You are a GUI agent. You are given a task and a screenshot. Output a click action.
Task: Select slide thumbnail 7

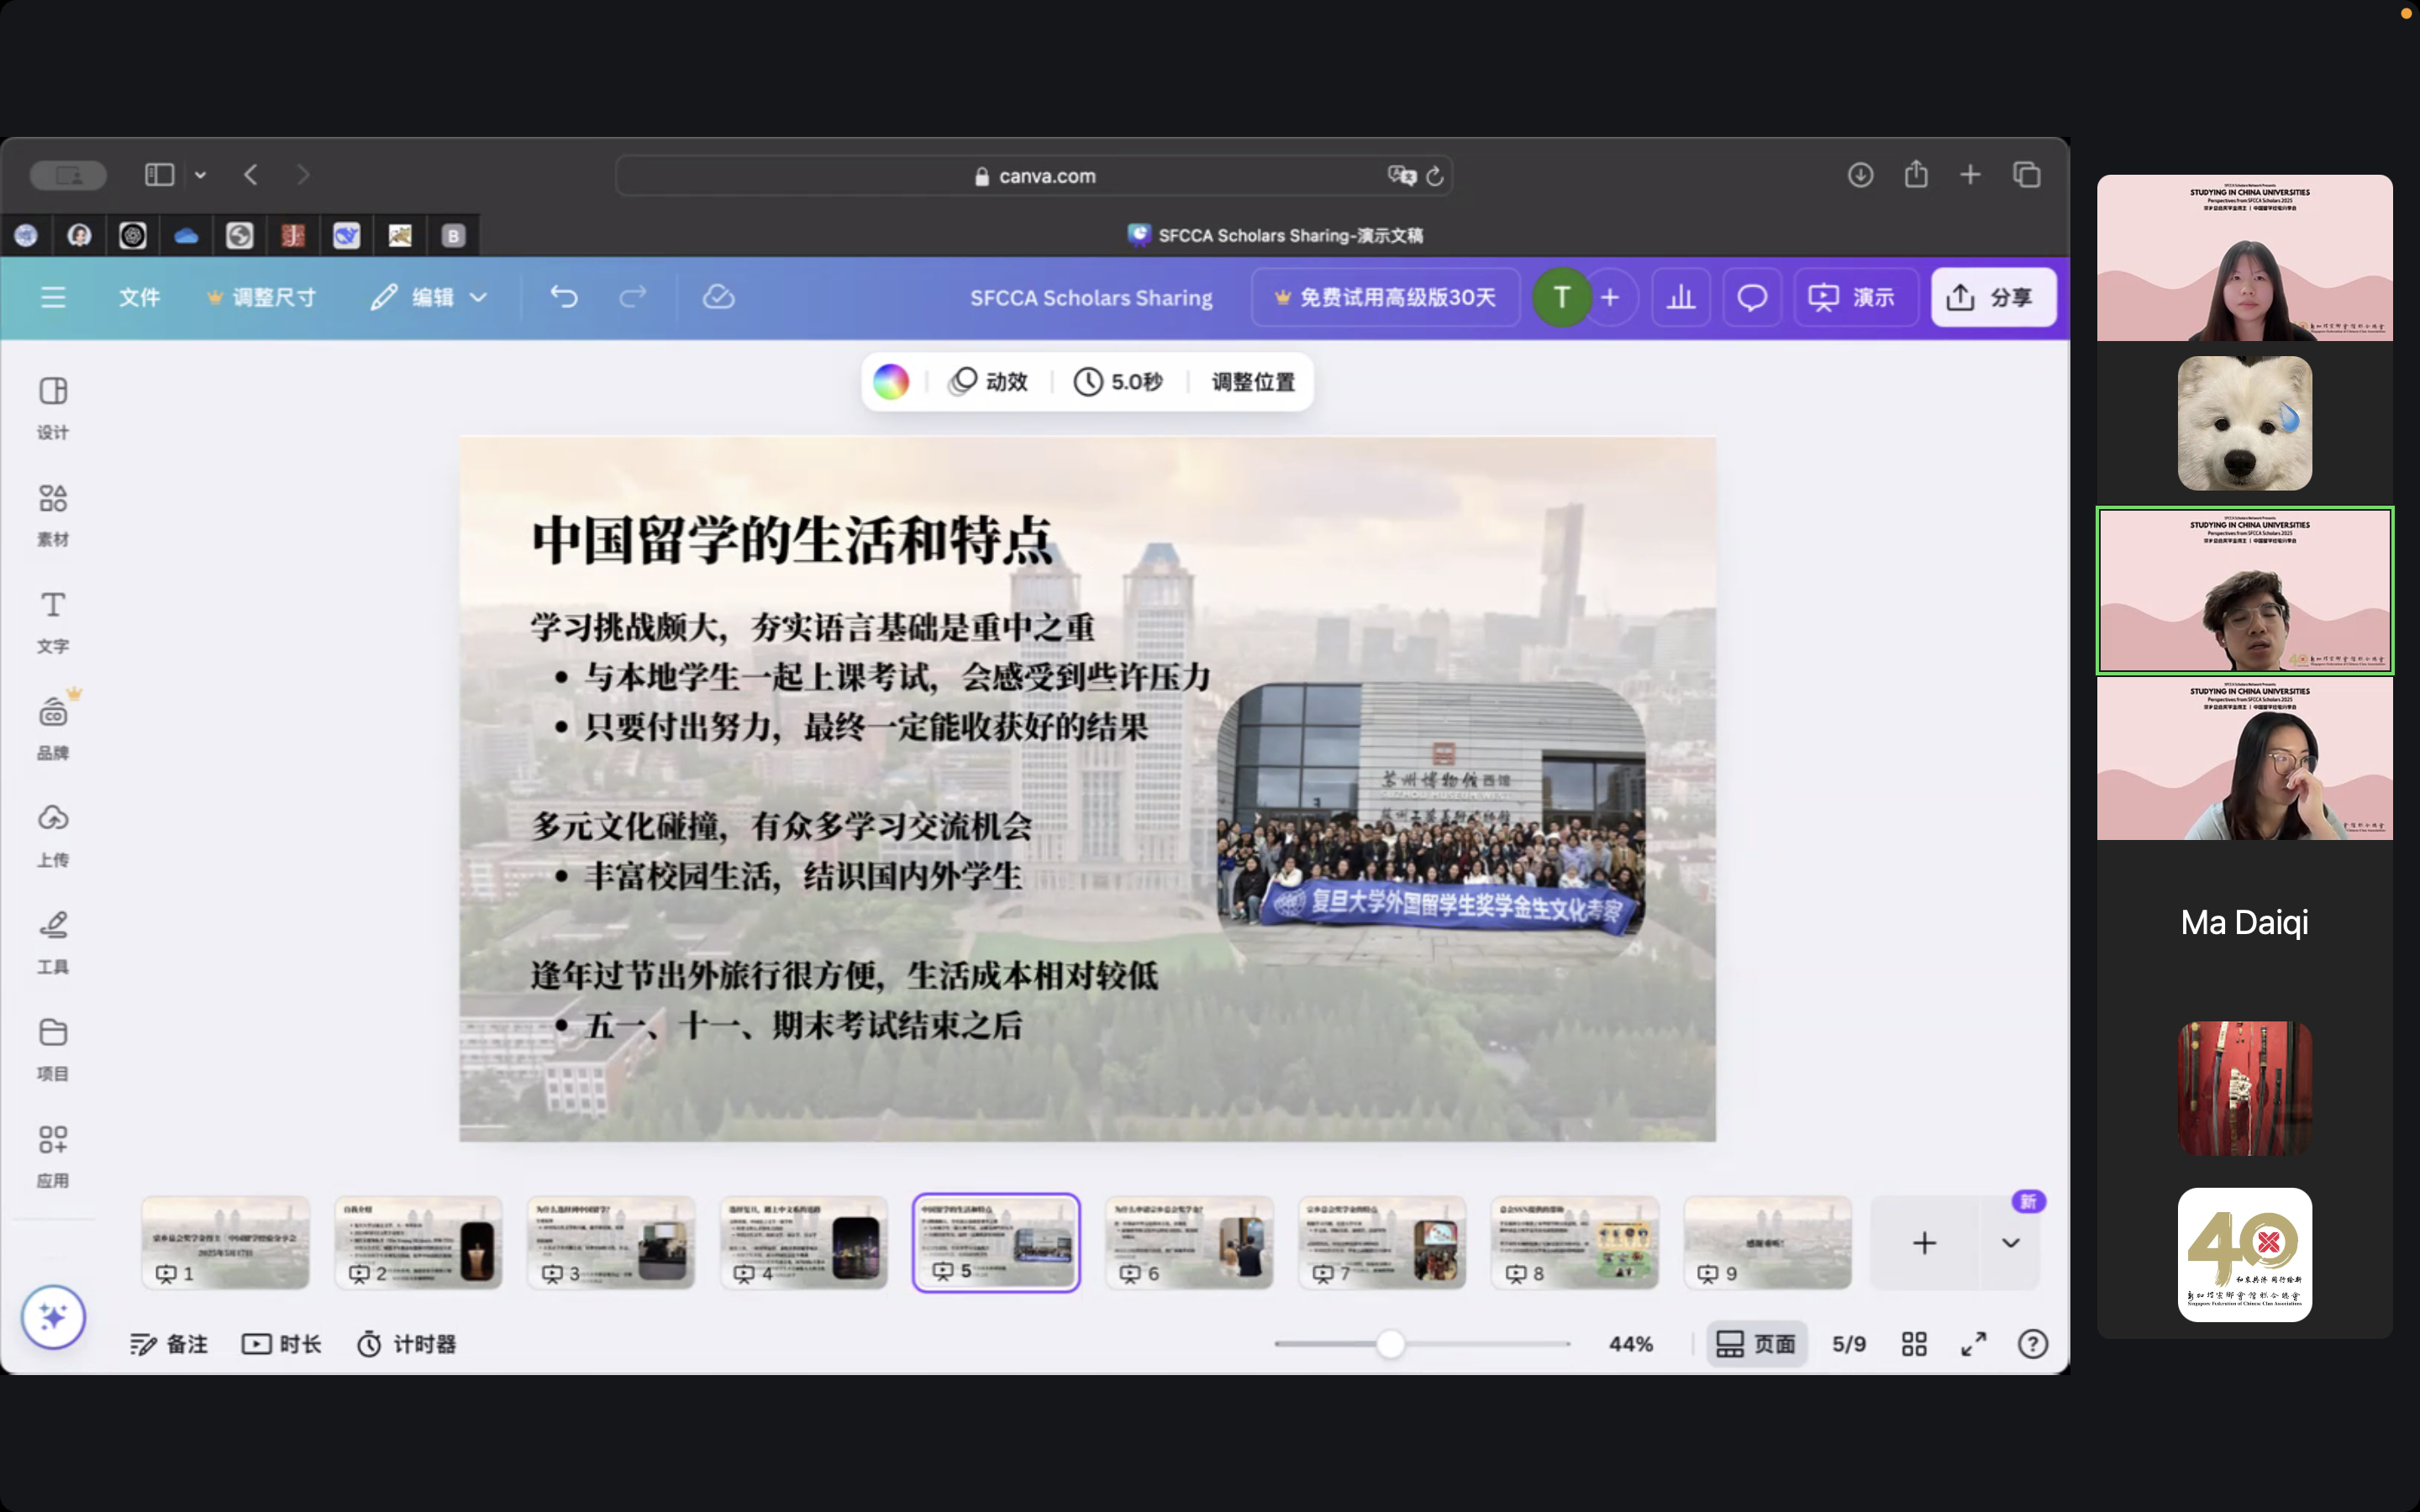click(1382, 1243)
